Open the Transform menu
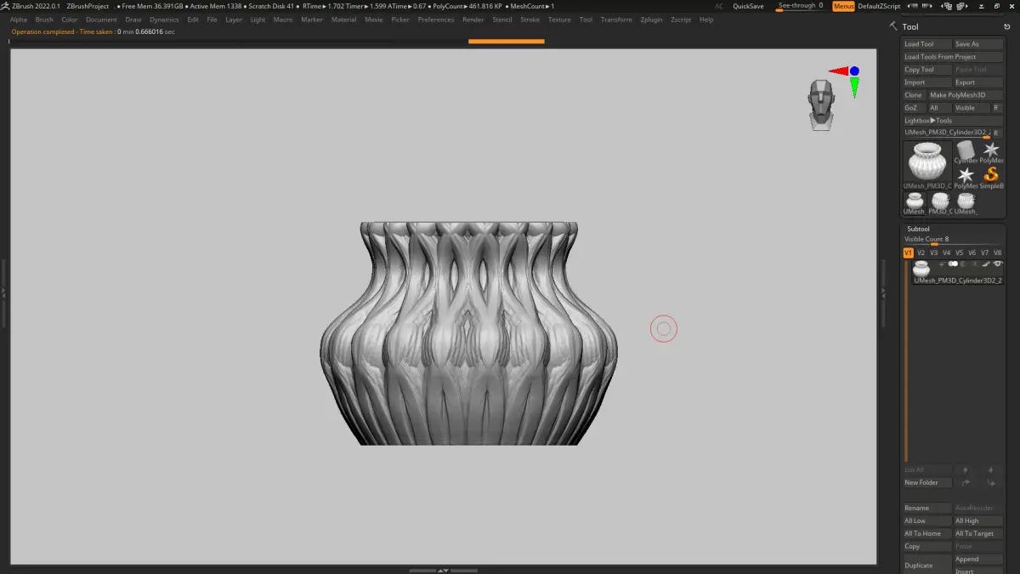This screenshot has height=574, width=1020. 616,20
